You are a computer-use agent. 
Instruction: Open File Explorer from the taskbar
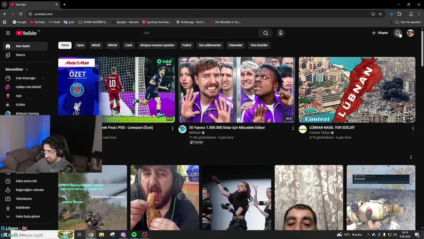pyautogui.click(x=101, y=235)
